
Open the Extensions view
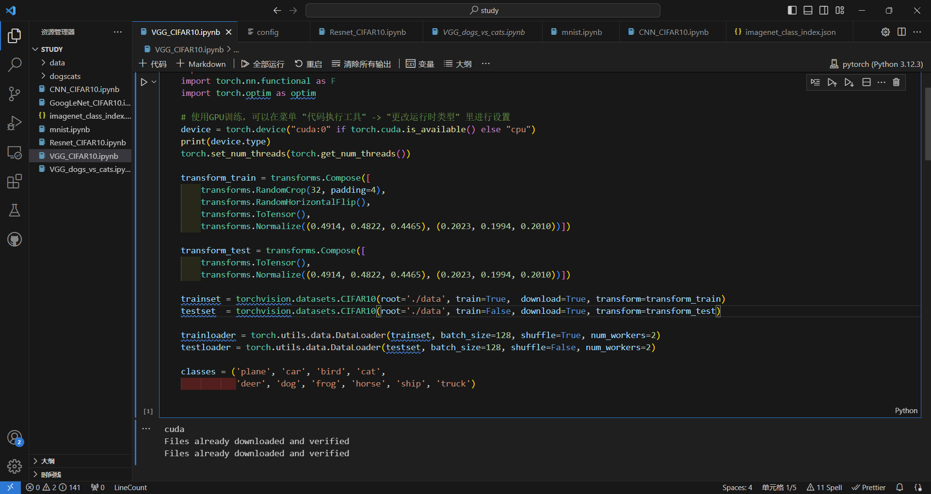[x=15, y=182]
